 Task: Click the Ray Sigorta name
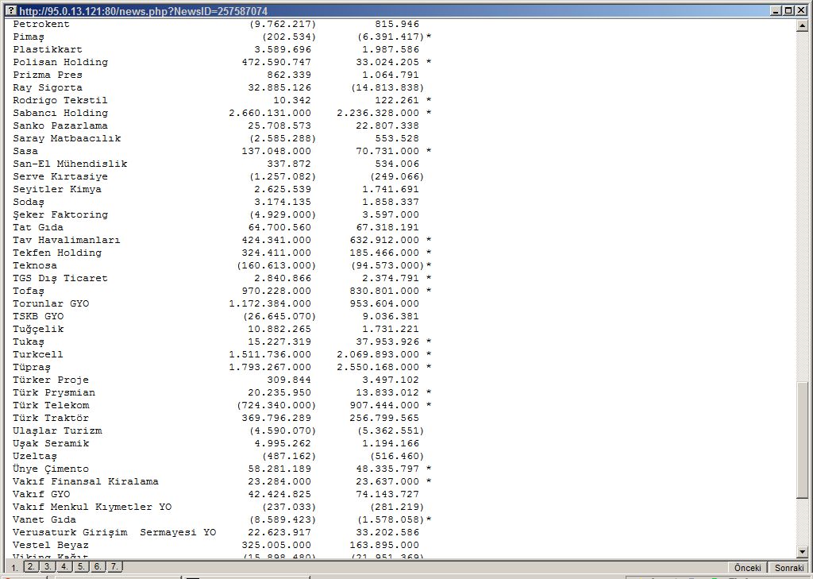(48, 87)
